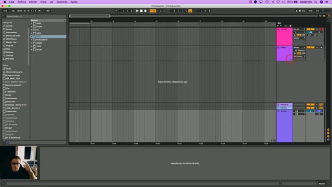Viewport: 332px width, 187px height.
Task: Click the browser search field
Action: click(36, 16)
